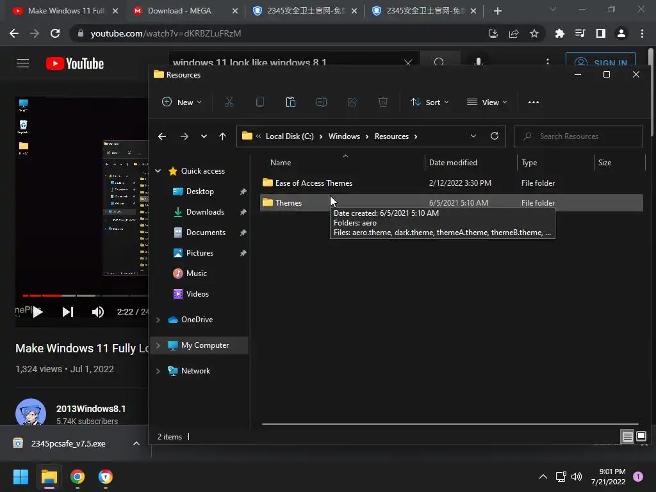Go up one folder level in Explorer
This screenshot has width=656, height=492.
[x=222, y=136]
